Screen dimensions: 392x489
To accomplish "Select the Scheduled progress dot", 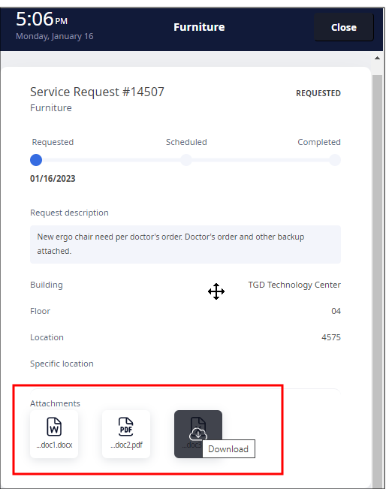I will pos(186,160).
